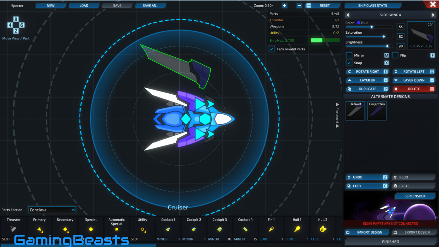Redo the last action
The height and width of the screenshot is (247, 439).
414,177
